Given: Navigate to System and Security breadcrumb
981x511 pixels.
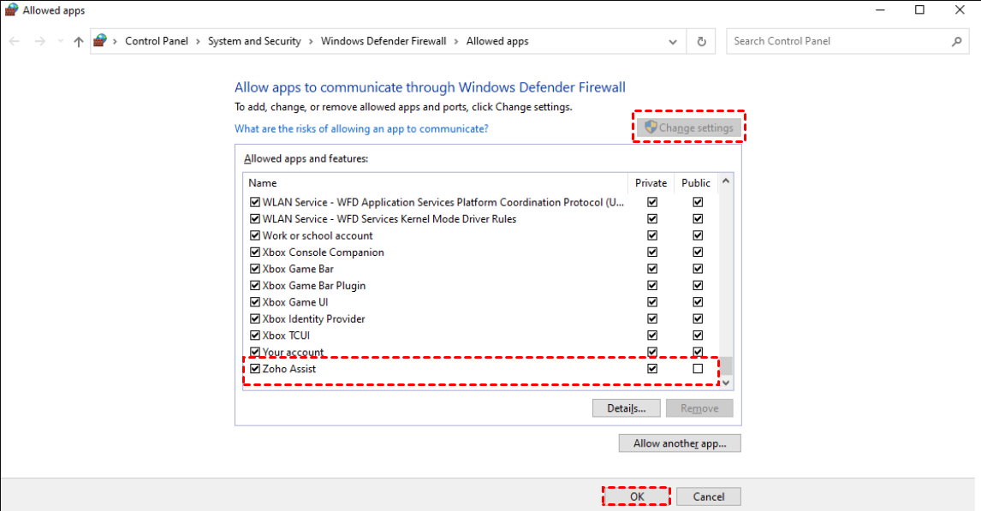Looking at the screenshot, I should click(x=254, y=41).
